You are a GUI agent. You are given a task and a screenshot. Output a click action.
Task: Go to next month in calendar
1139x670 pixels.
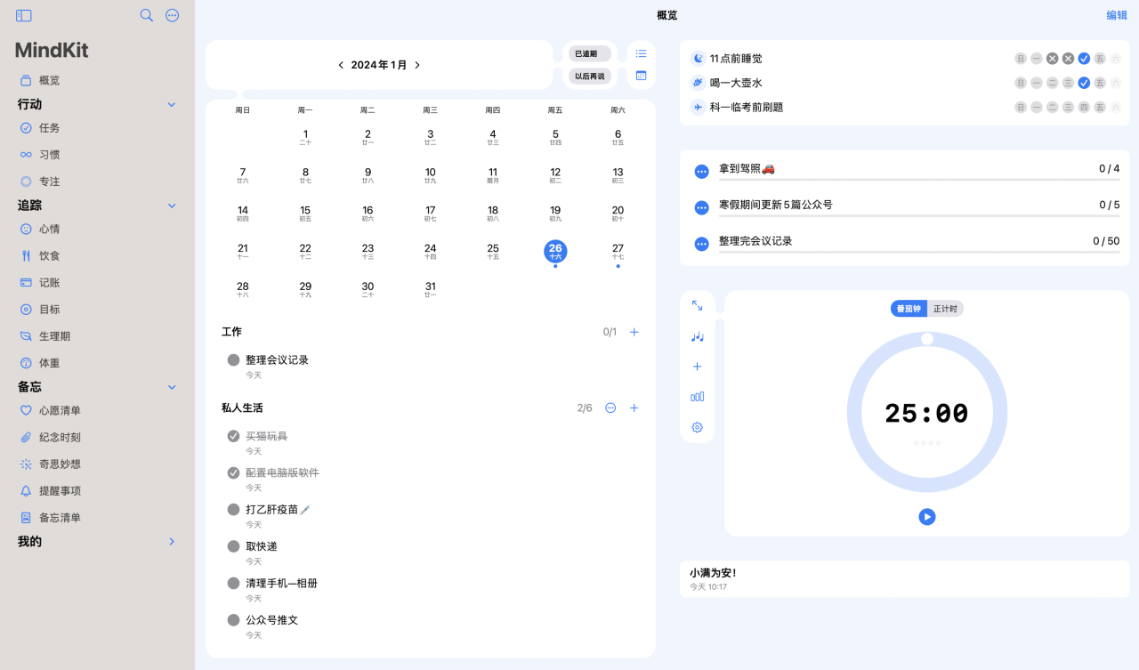pyautogui.click(x=417, y=65)
